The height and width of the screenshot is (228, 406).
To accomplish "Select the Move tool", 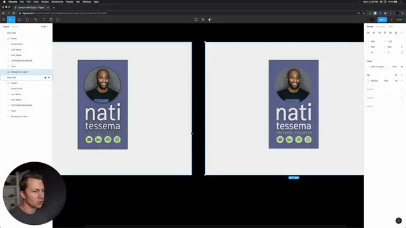I will tap(10, 20).
